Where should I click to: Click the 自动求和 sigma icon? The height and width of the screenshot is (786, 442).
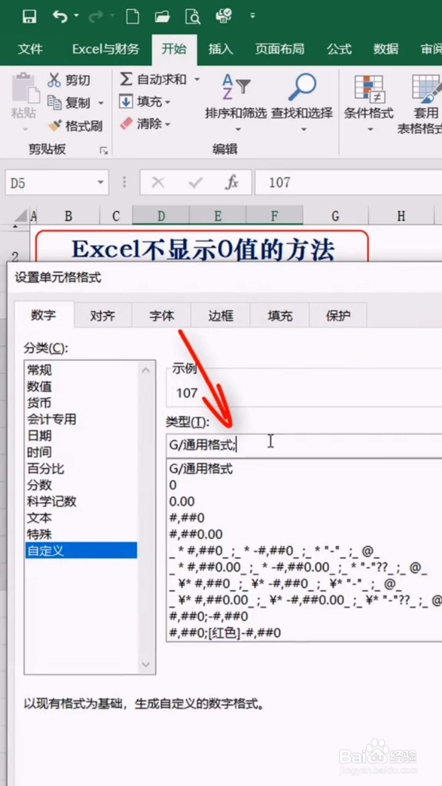pos(126,79)
